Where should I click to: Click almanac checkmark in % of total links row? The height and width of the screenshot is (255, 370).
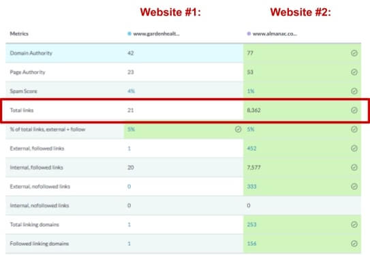[354, 129]
